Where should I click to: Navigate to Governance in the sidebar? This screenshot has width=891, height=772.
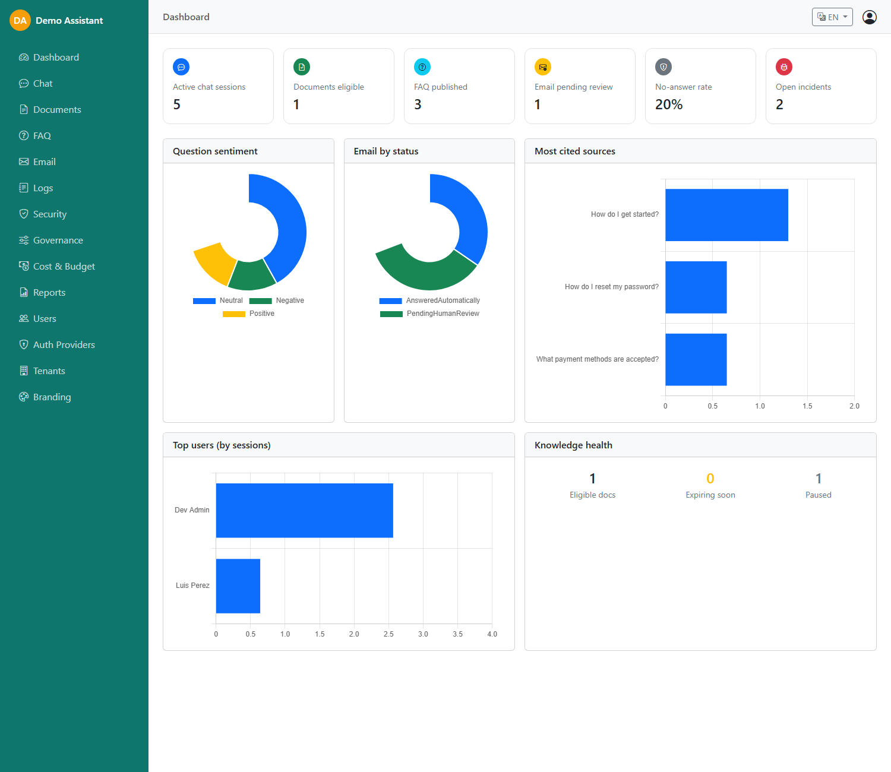click(74, 241)
